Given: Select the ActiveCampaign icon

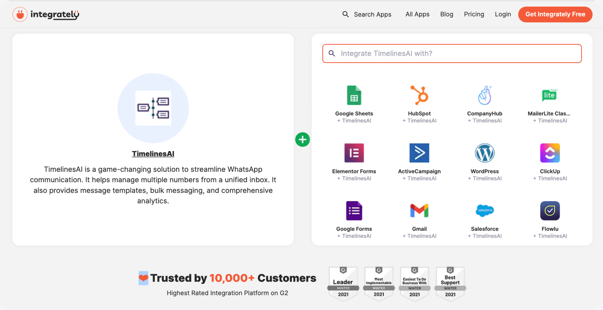Looking at the screenshot, I should 419,153.
